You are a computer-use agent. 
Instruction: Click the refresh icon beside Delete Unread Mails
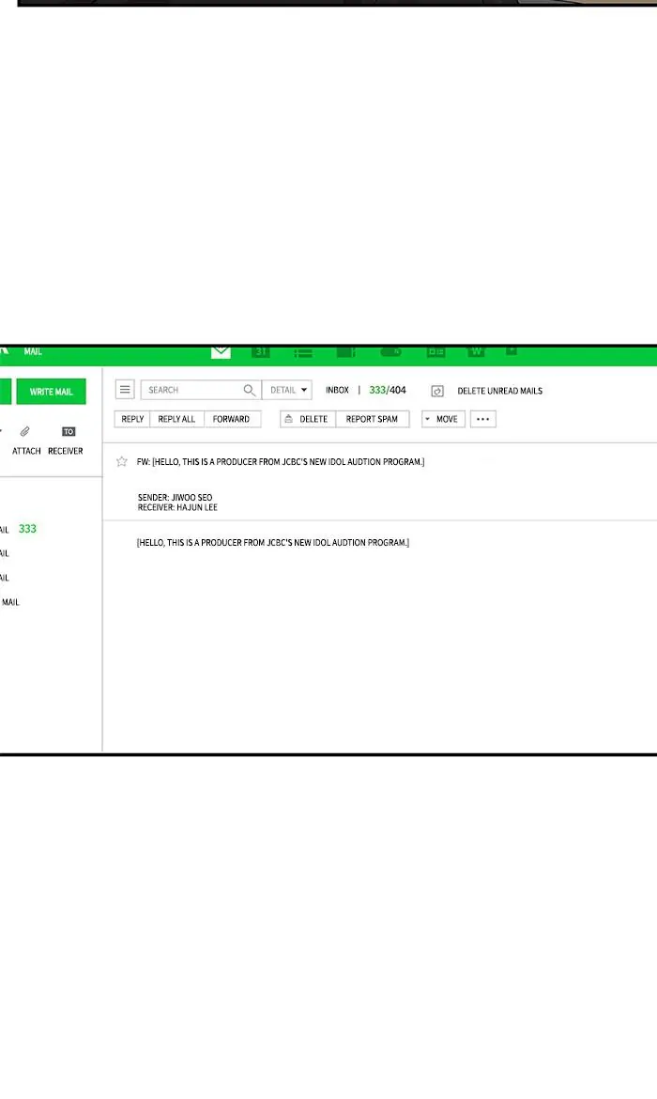click(437, 391)
